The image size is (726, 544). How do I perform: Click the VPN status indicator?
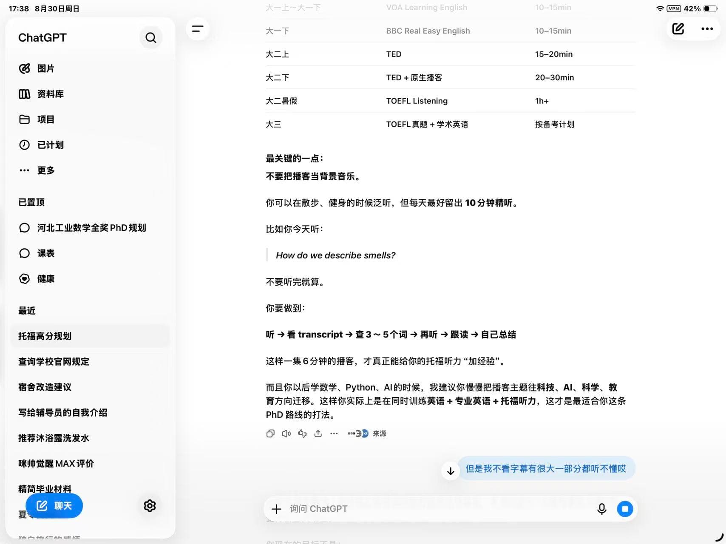(x=674, y=8)
